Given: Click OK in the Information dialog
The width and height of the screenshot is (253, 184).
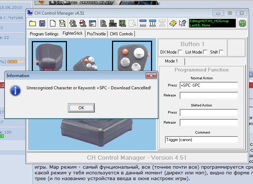Looking at the screenshot, I should click(x=81, y=108).
